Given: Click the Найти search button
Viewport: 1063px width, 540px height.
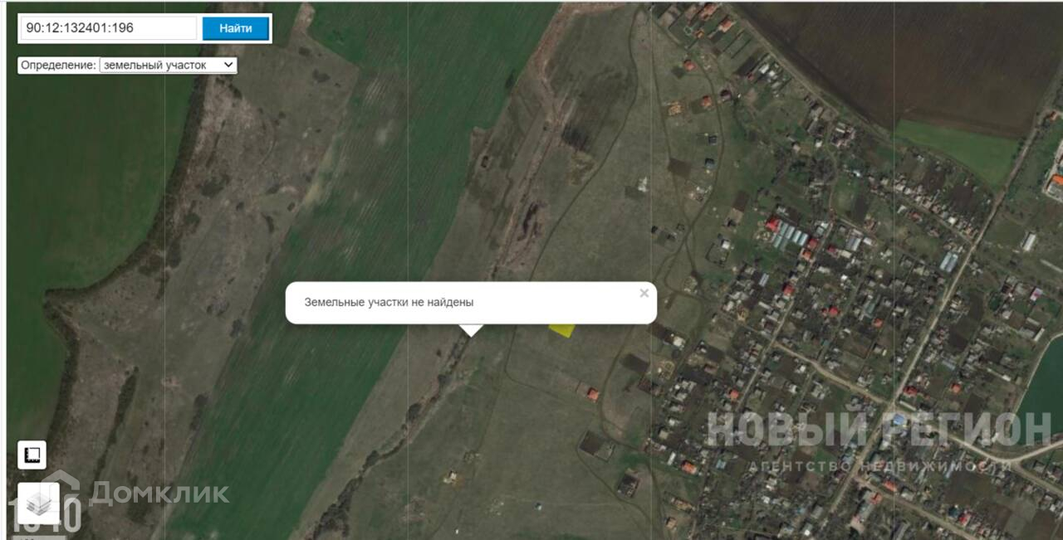Looking at the screenshot, I should coord(236,28).
